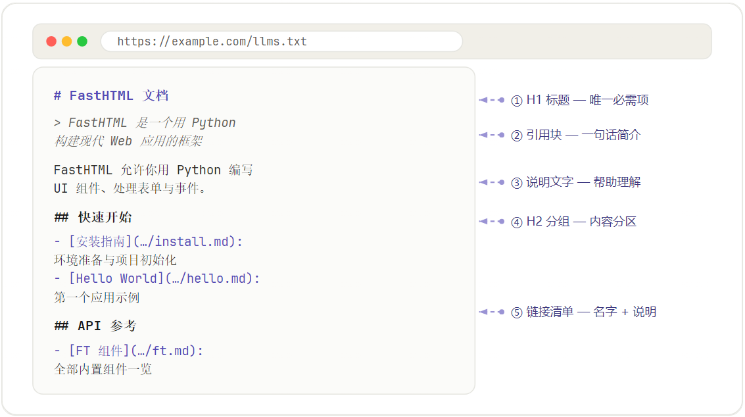This screenshot has height=417, width=745.
Task: Click the '# FastHTML 文档' heading line
Action: point(110,95)
